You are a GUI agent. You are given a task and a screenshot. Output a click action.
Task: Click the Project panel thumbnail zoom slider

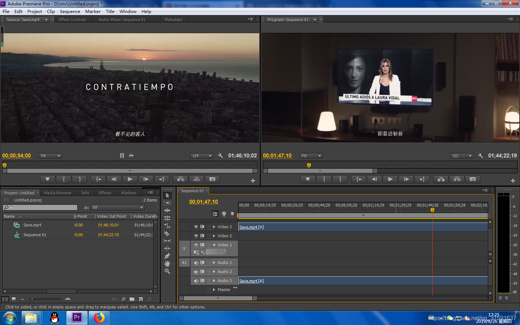pos(32,299)
